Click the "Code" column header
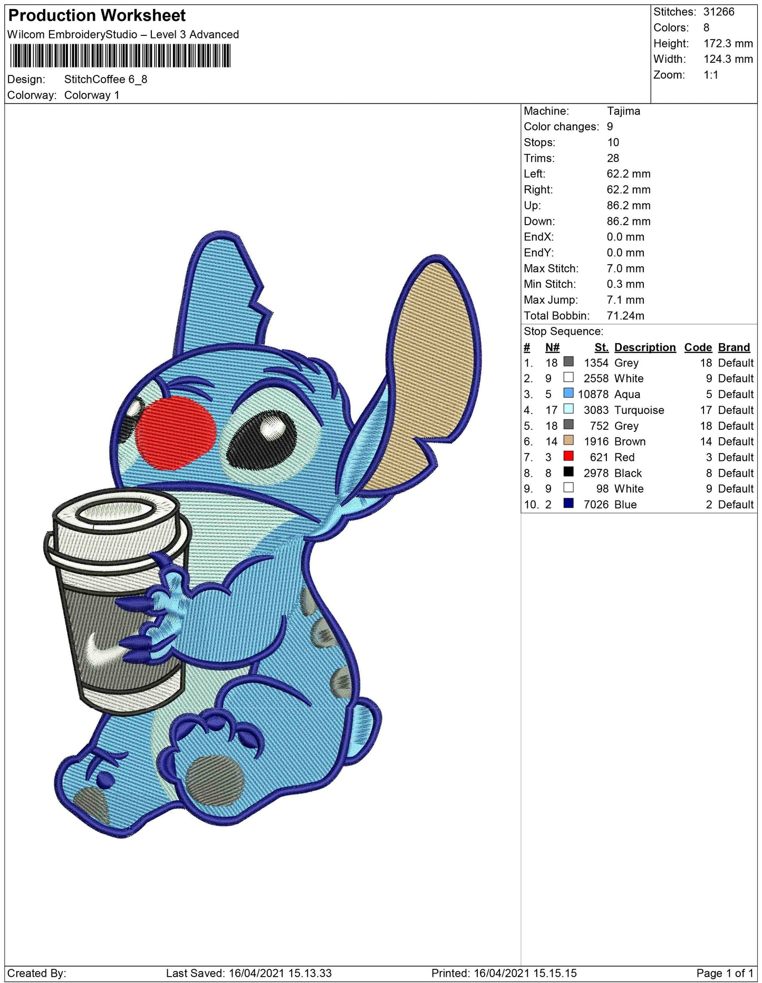This screenshot has width=762, height=983. [x=698, y=348]
